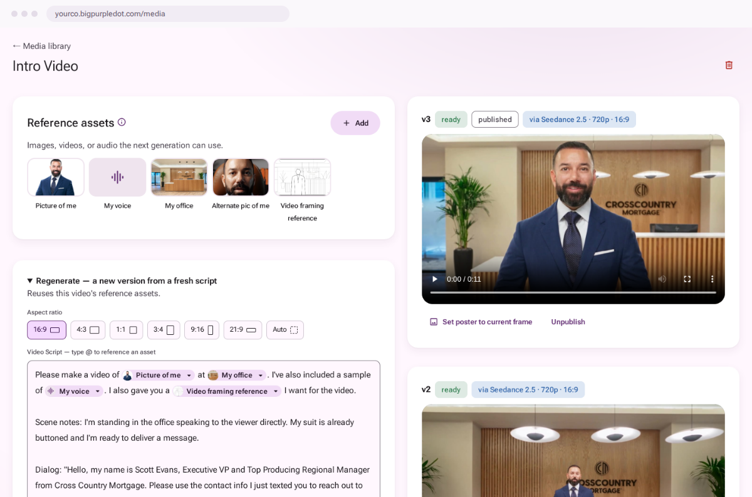This screenshot has height=497, width=752.
Task: Click the Intro Video title
Action: (45, 66)
